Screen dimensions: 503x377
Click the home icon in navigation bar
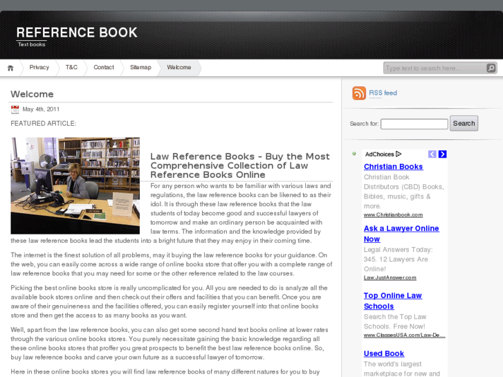point(10,68)
